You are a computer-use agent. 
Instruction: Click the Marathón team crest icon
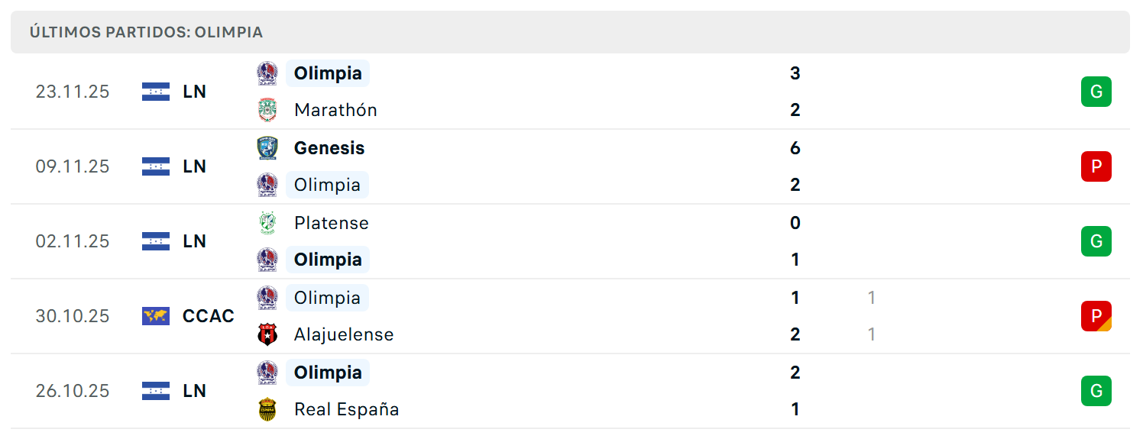pyautogui.click(x=267, y=110)
